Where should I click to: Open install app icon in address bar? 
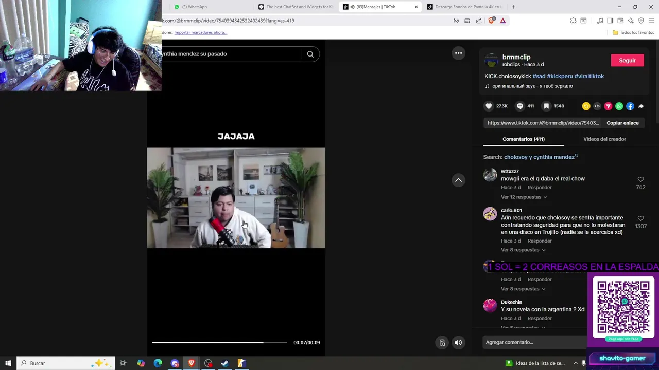tap(467, 21)
